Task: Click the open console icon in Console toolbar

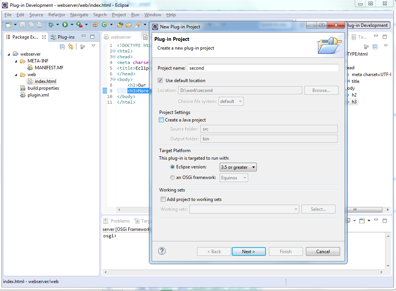Action: pyautogui.click(x=362, y=221)
